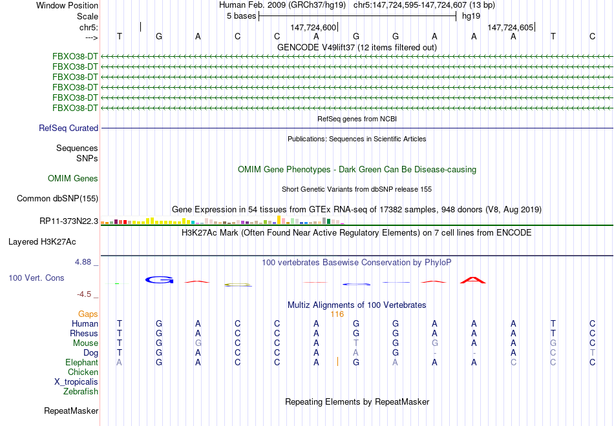Screen dimensions: 614x426
Task: Click the horizontal scale bar line
Action: coord(357,16)
